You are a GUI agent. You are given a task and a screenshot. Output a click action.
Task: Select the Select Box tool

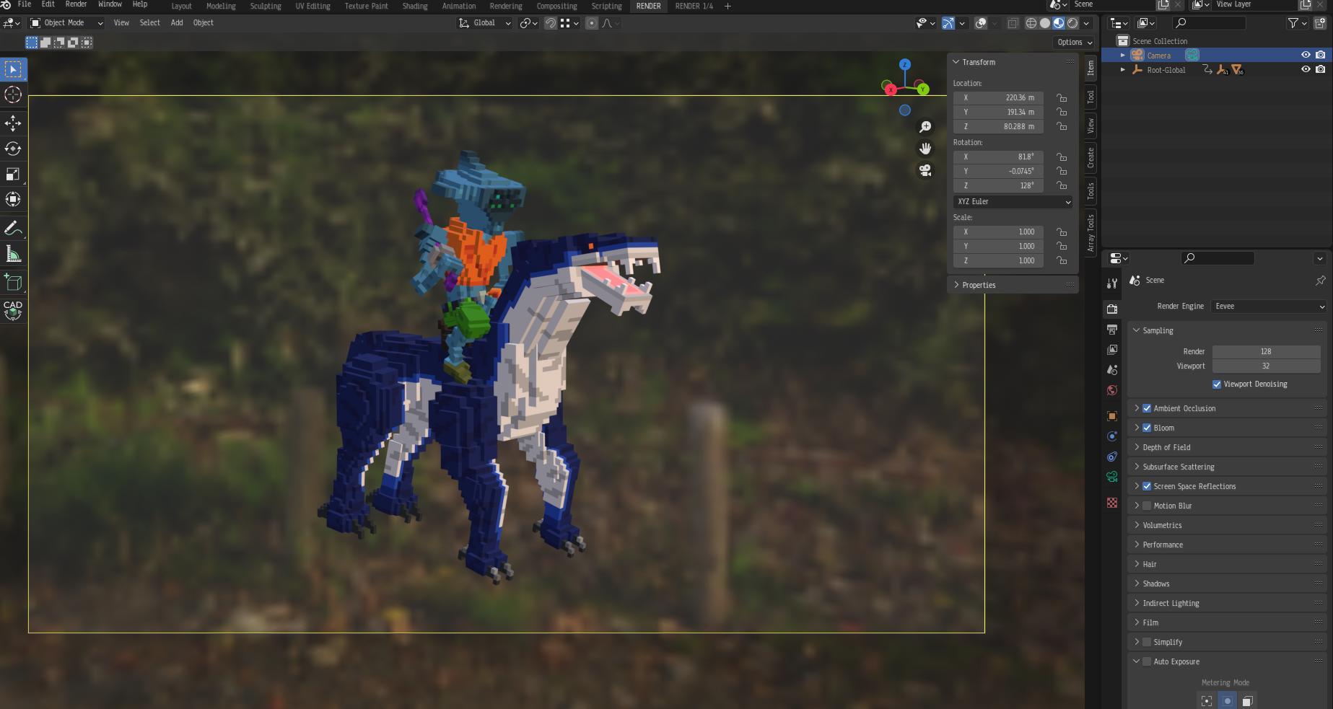pos(13,69)
